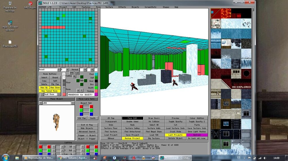The height and width of the screenshot is (161, 288).
Task: Click the Save Project button
Action: 132,135
